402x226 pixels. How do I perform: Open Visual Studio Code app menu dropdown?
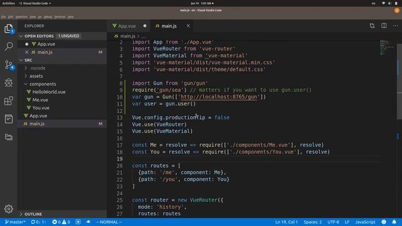pos(35,3)
